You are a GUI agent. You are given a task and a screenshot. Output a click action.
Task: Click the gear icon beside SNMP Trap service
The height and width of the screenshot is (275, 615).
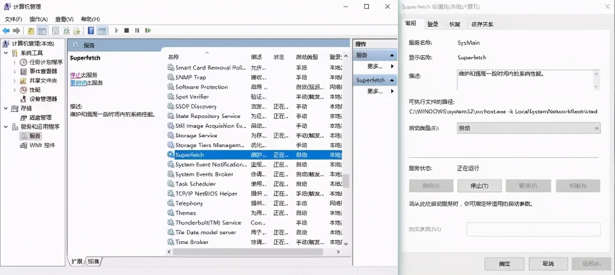point(171,77)
